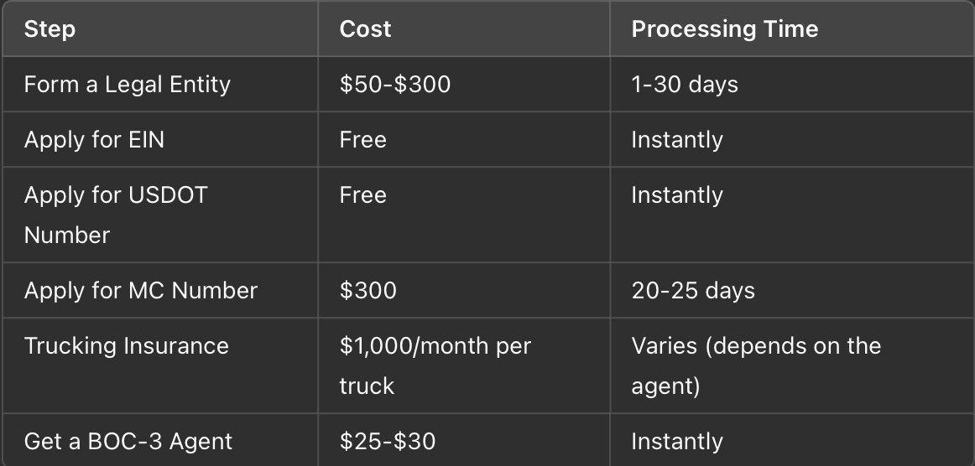Click the "$25-$30" cost cell
Viewport: 975px width, 466px height.
point(388,442)
